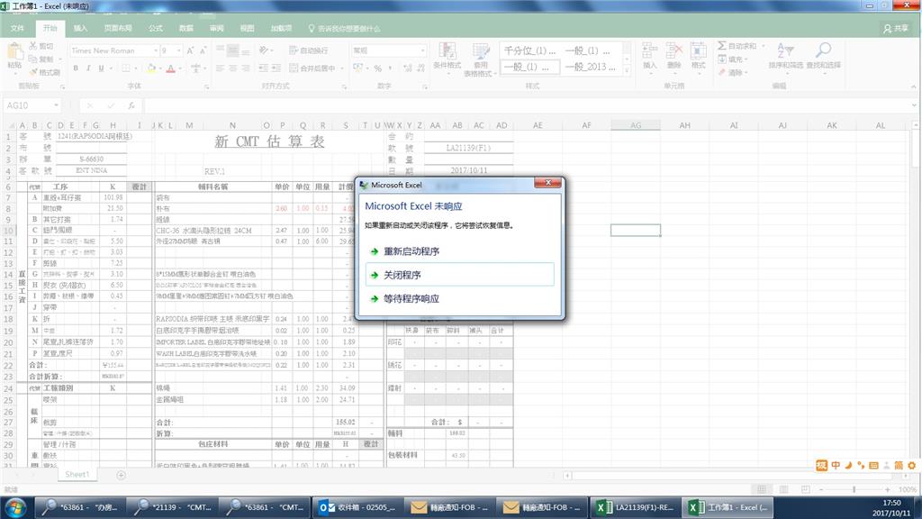
Task: Select column header AH
Action: click(685, 125)
